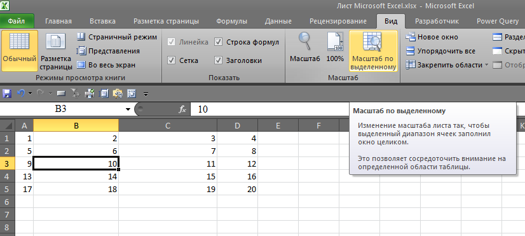Select column D header

tap(237, 126)
